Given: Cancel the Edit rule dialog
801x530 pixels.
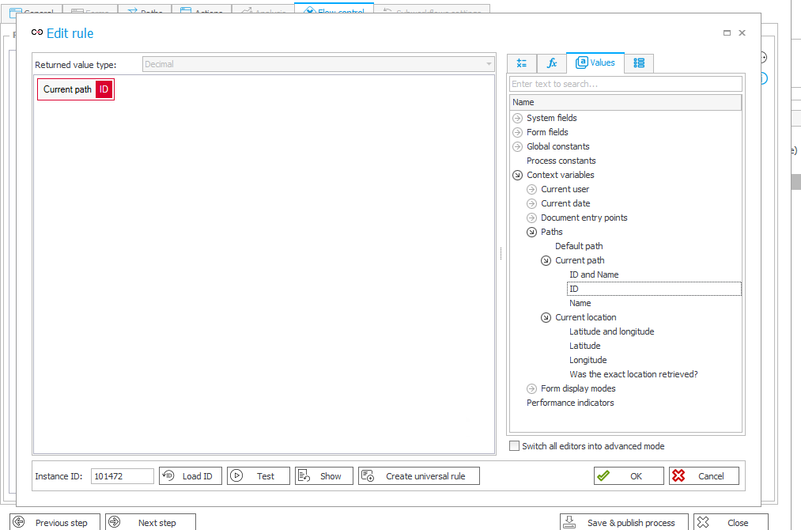Looking at the screenshot, I should (x=703, y=476).
